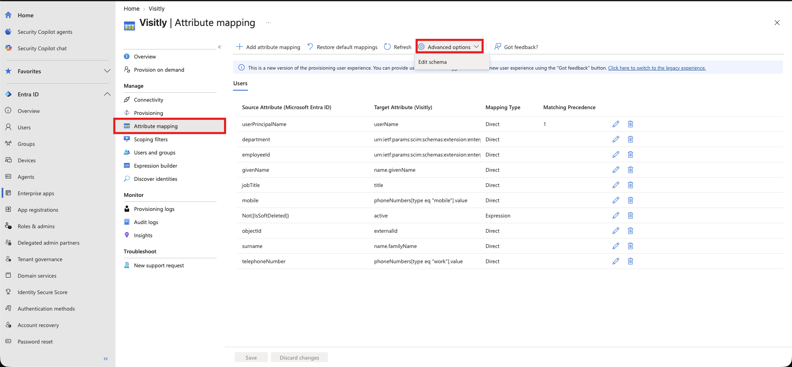Viewport: 792px width, 367px height.
Task: Choose Edit schema from dropdown
Action: point(432,62)
